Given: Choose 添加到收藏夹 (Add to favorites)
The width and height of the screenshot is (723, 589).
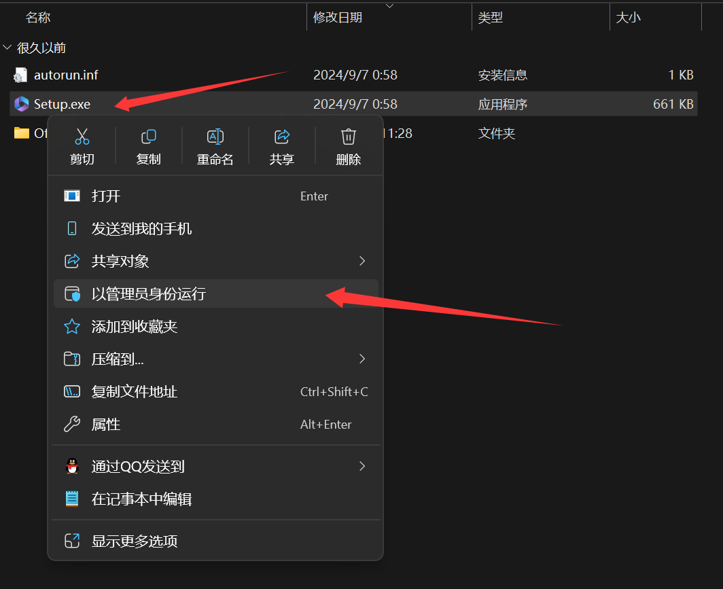Looking at the screenshot, I should [x=135, y=327].
